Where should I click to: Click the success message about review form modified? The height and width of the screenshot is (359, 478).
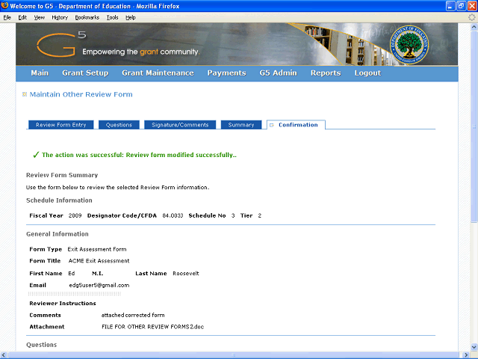coord(139,155)
